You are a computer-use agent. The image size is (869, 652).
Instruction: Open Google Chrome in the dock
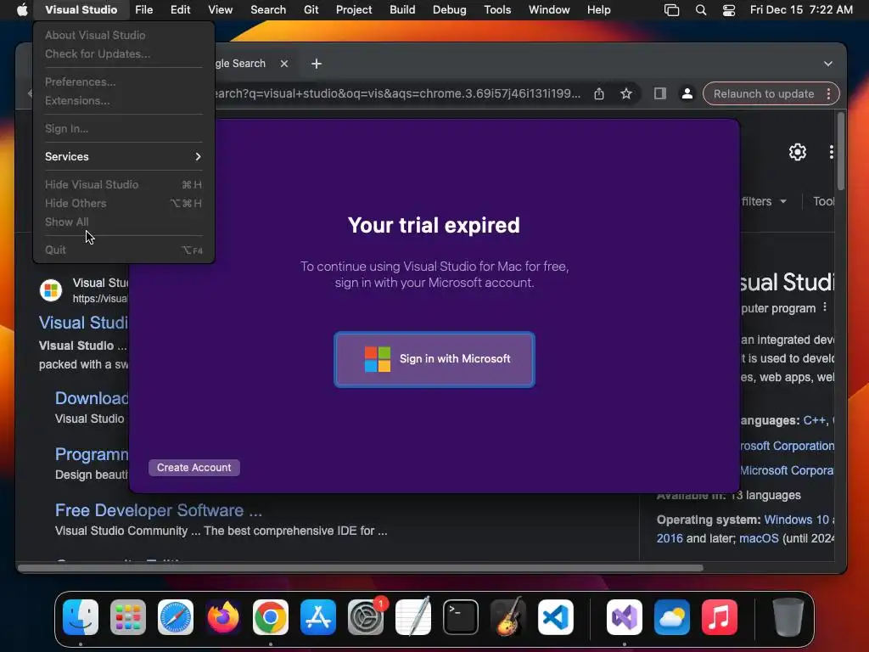(x=271, y=616)
